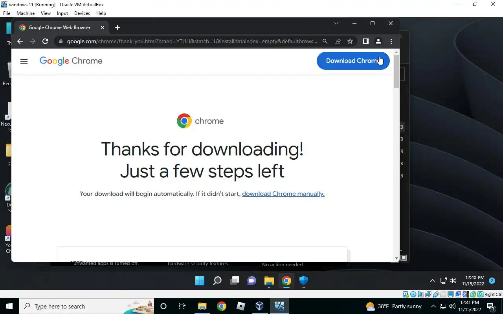Image resolution: width=503 pixels, height=314 pixels.
Task: Click the volume icon in VM taskbar
Action: 453,281
